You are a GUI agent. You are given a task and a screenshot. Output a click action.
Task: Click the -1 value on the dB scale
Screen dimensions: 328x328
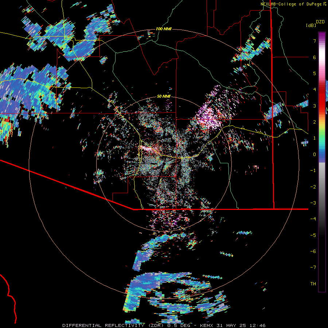[313, 171]
